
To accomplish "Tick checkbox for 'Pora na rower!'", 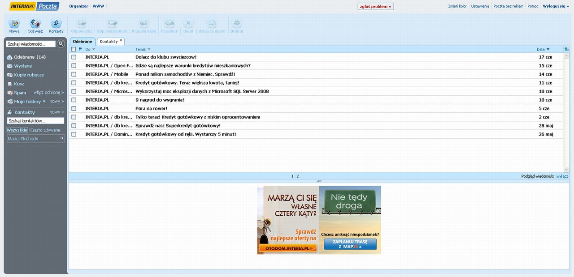I will point(74,108).
